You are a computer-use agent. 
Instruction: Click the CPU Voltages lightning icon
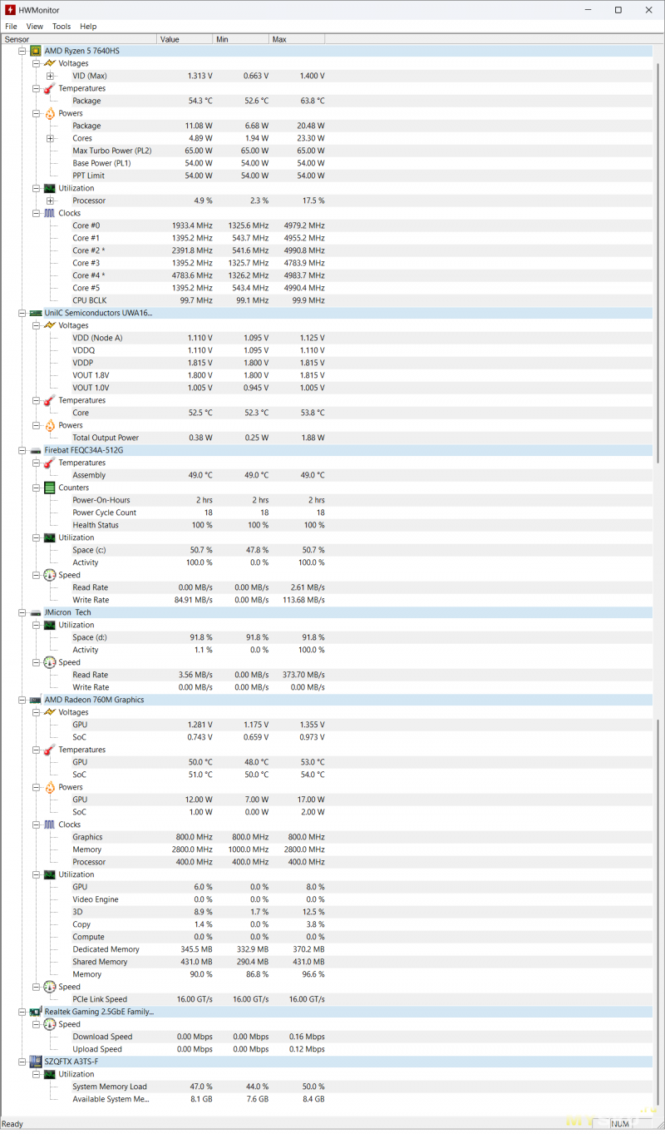pyautogui.click(x=50, y=63)
